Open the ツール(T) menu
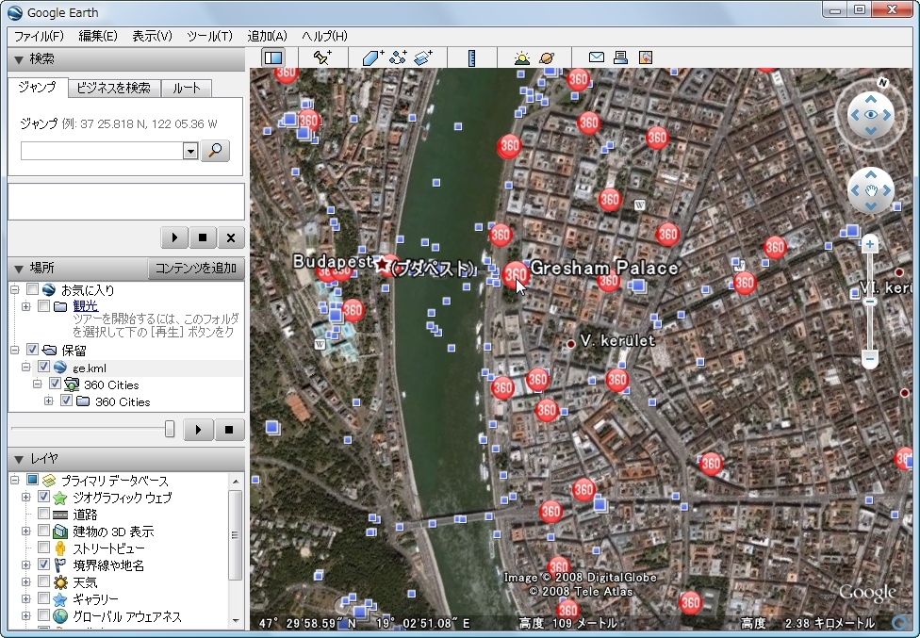The width and height of the screenshot is (920, 638). pos(209,37)
